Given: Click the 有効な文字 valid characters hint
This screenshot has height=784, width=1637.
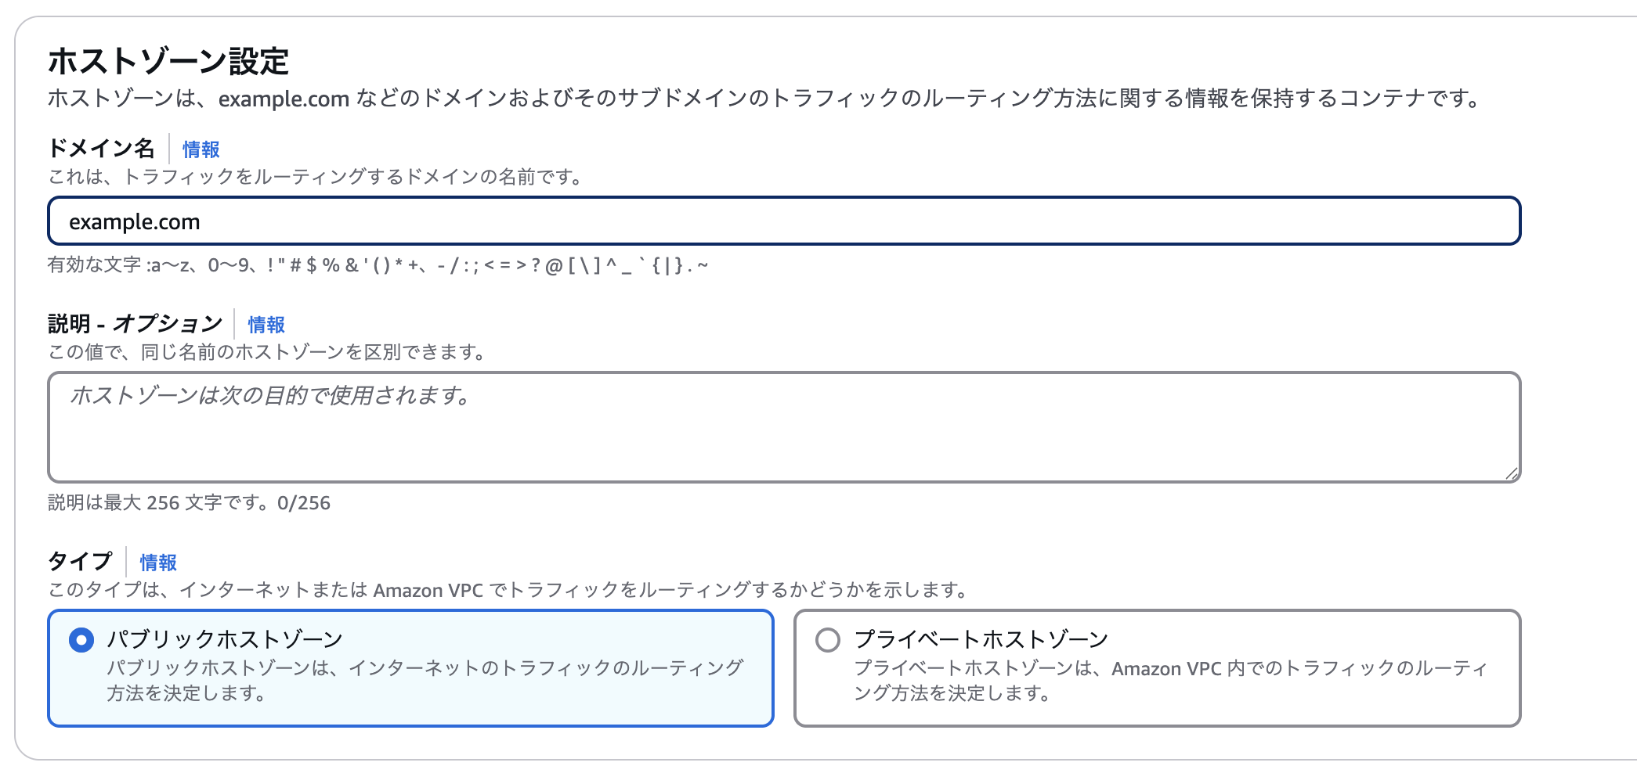Looking at the screenshot, I should pos(378,265).
